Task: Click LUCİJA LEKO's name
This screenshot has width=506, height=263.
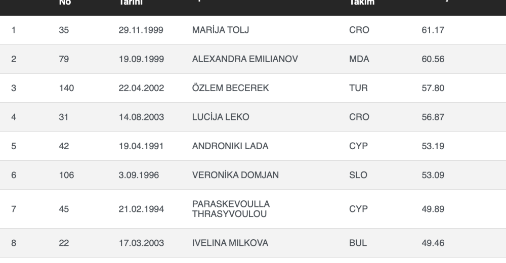Action: point(221,117)
